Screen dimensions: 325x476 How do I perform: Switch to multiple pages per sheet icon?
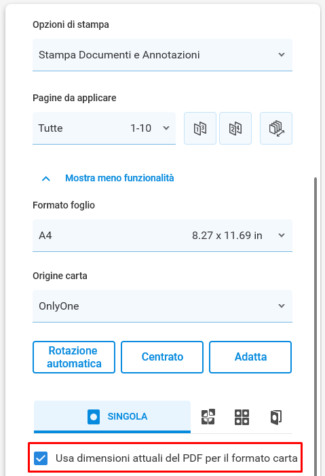(242, 417)
